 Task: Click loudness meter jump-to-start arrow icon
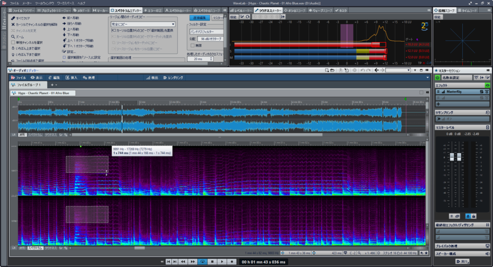tap(283, 17)
